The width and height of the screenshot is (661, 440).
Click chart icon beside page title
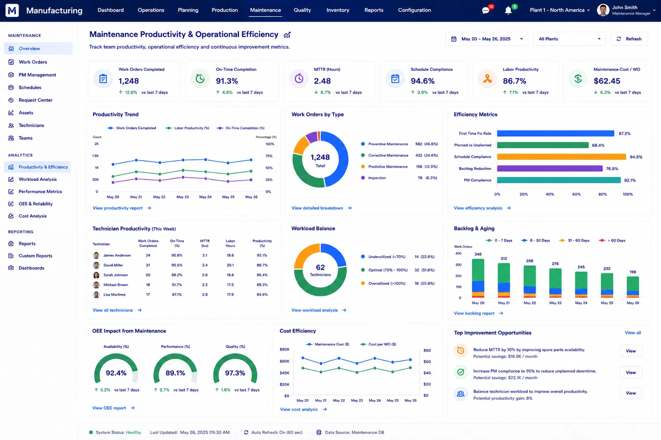(x=287, y=35)
